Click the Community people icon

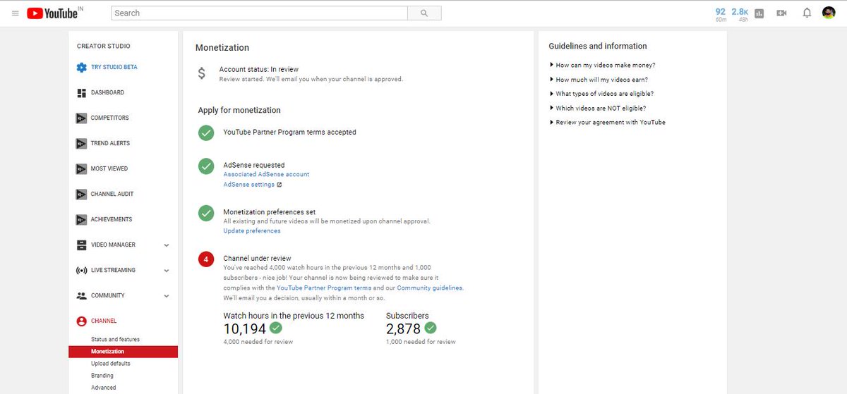[x=82, y=296]
